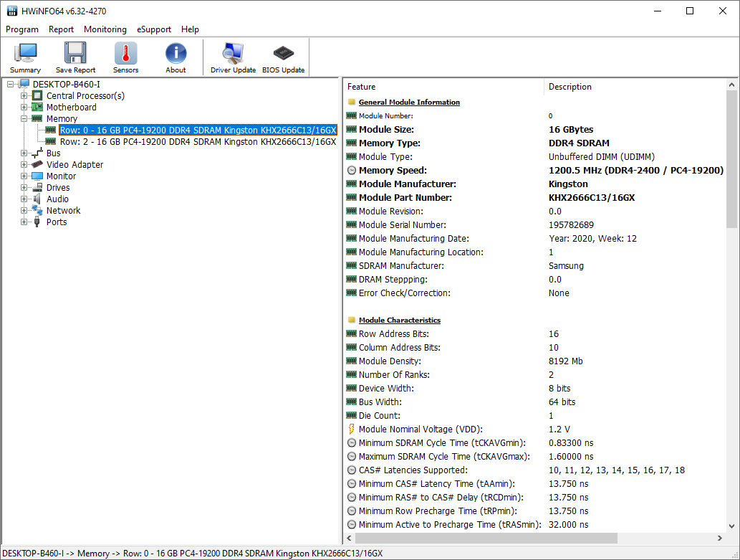Click the Memory module tree icon

click(x=37, y=118)
